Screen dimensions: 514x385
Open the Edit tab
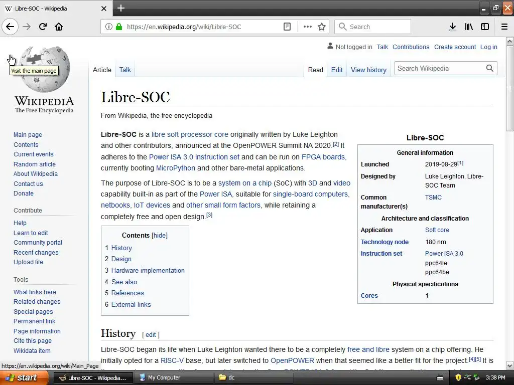coord(337,70)
